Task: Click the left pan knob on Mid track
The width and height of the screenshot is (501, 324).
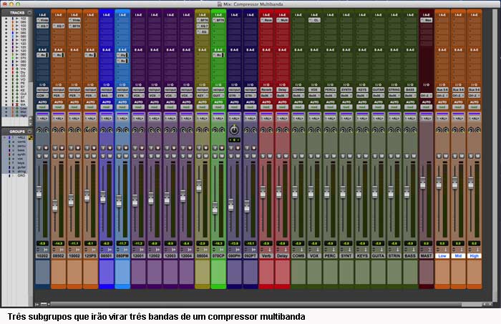Action: (x=454, y=130)
